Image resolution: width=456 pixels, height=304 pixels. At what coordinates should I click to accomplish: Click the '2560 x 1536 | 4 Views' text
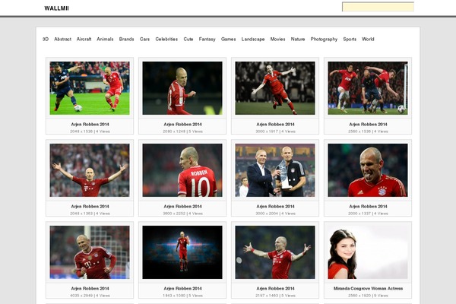[x=368, y=131]
